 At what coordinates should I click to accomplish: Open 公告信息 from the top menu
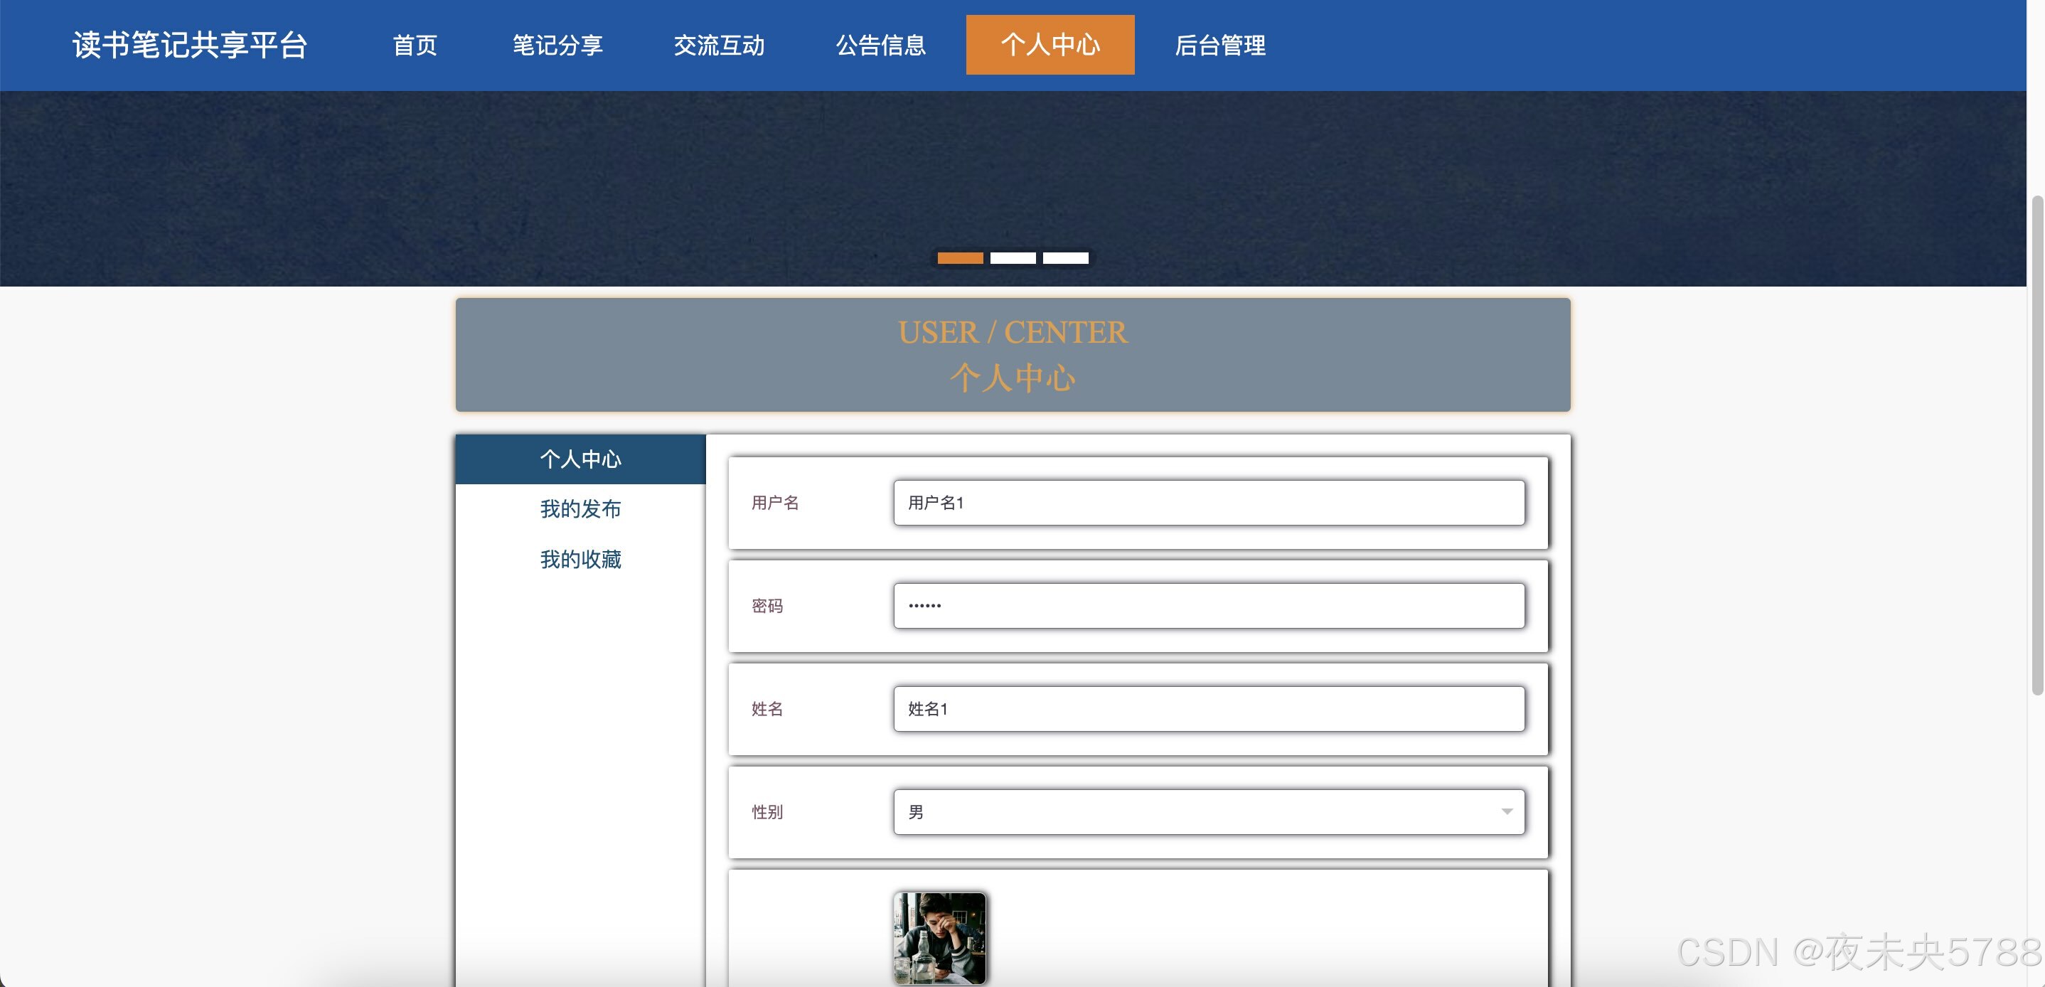(x=880, y=46)
